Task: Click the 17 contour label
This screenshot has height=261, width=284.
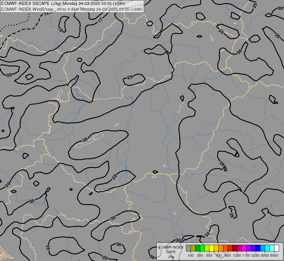Action: click(100, 20)
